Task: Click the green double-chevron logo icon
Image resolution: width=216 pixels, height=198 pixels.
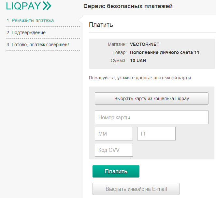Action: [x=47, y=6]
